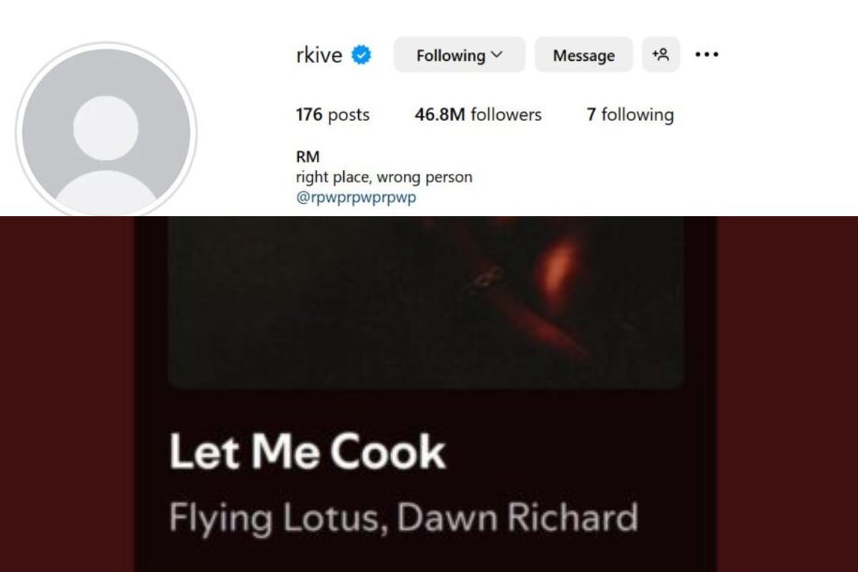Click the blue verified badge beside rkive
Image resolution: width=858 pixels, height=572 pixels.
361,55
